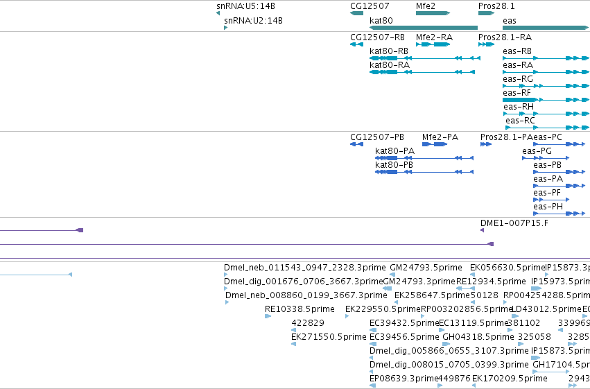Select the Pros28.1-RA transcript label
This screenshot has height=389, width=590.
[x=505, y=37]
